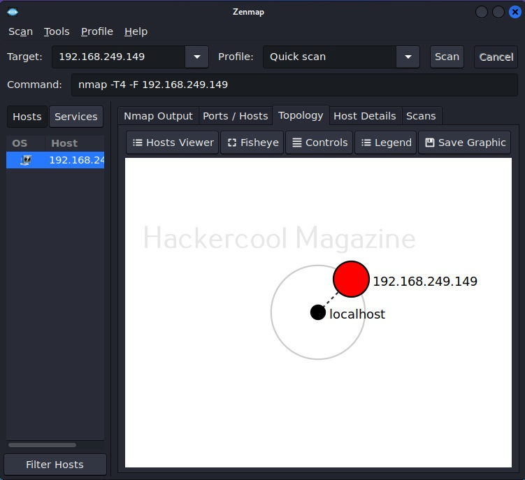Expand the Profile dropdown arrow
Viewport: 525px width, 480px height.
click(408, 57)
